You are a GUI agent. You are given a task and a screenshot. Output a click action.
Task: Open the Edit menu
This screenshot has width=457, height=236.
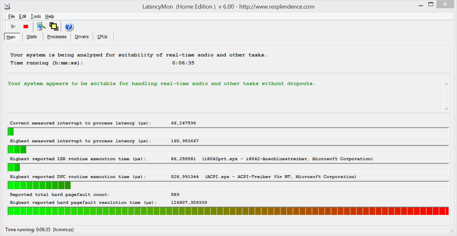23,17
